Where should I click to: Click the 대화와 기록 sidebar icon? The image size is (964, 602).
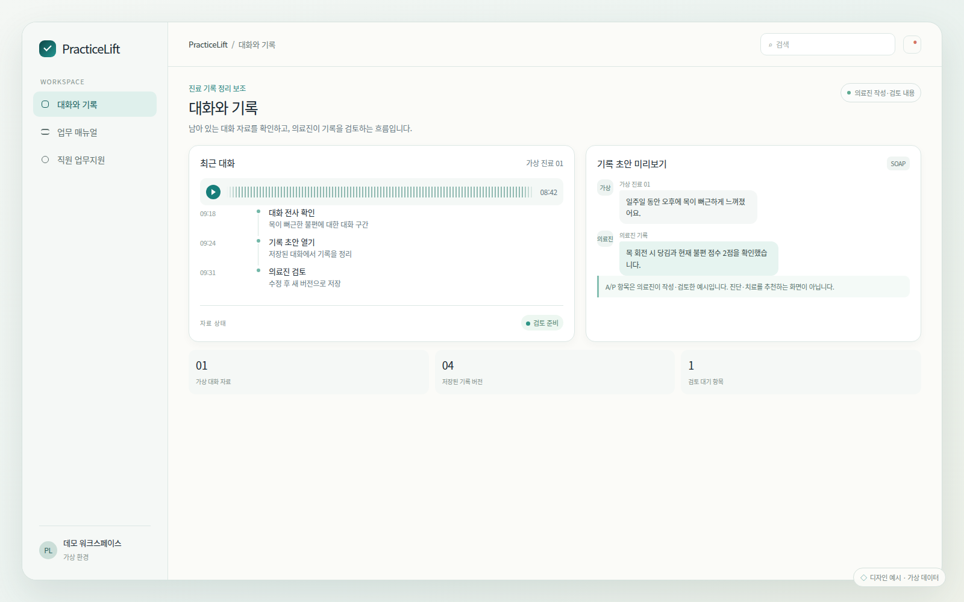45,104
